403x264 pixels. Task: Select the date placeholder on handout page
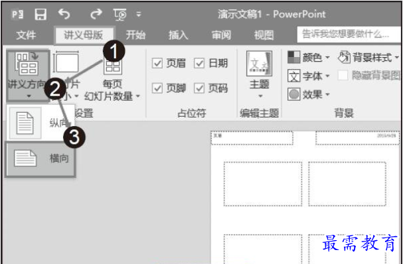(358, 138)
